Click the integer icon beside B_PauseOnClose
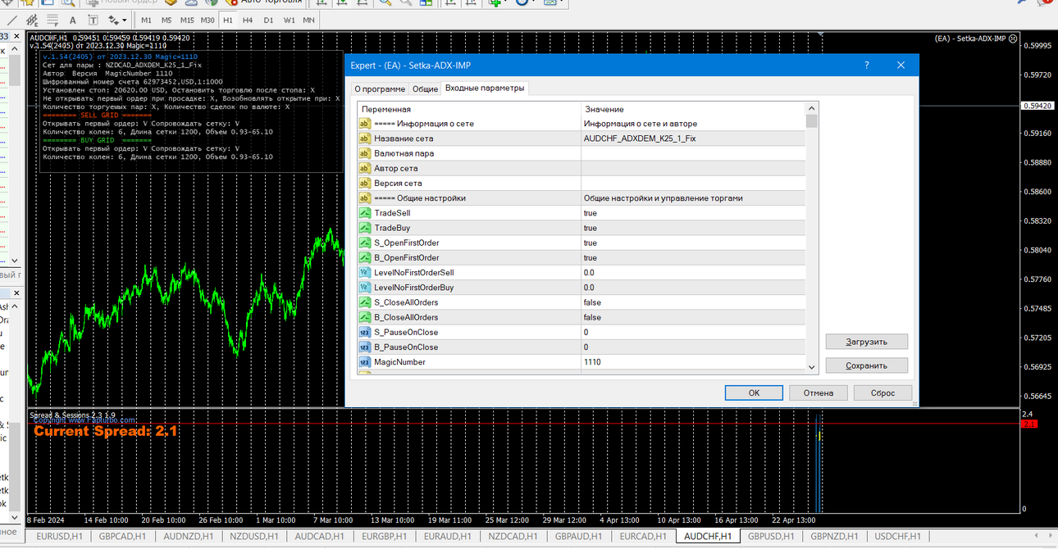This screenshot has height=549, width=1058. click(365, 347)
